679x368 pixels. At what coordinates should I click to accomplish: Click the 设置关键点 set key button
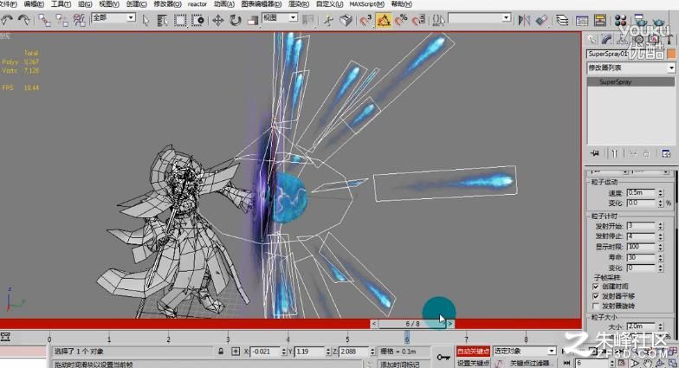473,362
